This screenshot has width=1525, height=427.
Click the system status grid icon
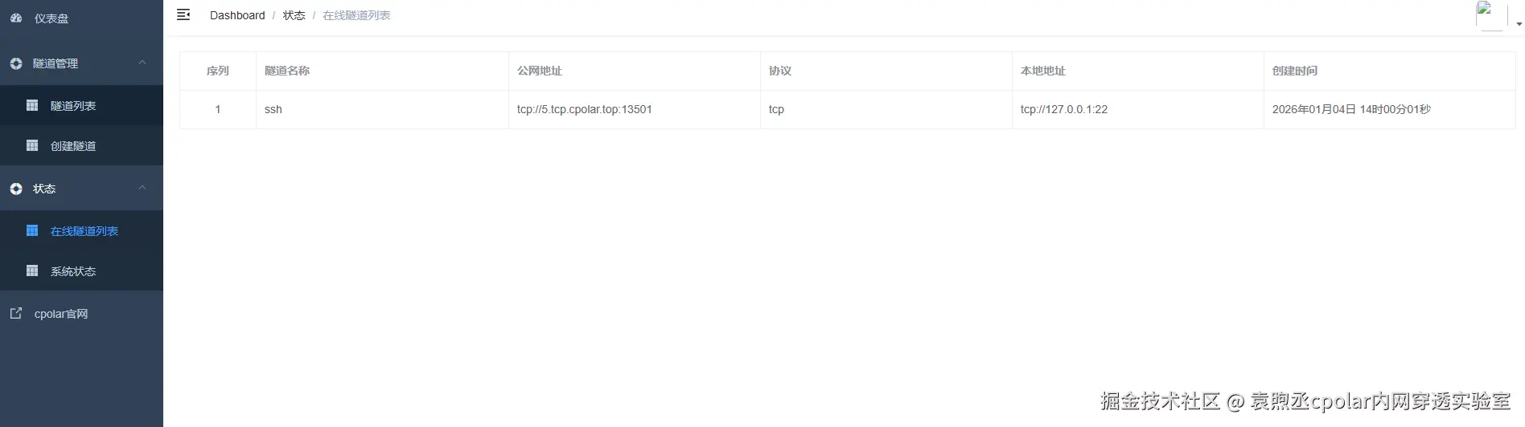(32, 270)
